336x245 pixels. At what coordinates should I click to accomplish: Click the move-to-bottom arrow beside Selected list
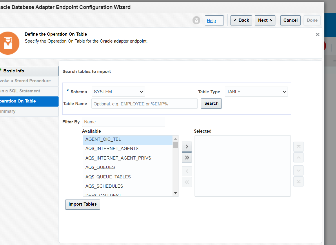coord(298,181)
